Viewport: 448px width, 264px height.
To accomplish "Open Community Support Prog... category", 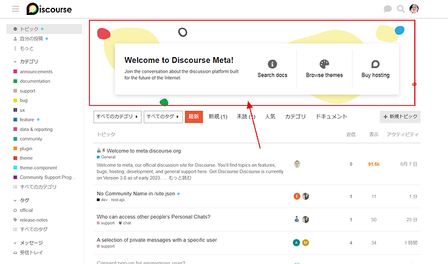I will tap(47, 177).
